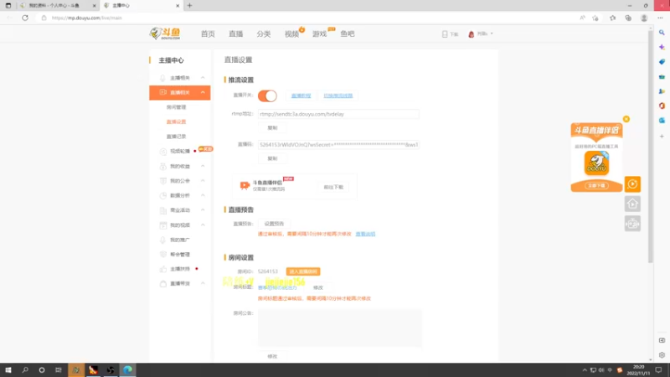Screen dimensions: 670x377
Task: Open 直播 in the top navigation
Action: click(236, 34)
